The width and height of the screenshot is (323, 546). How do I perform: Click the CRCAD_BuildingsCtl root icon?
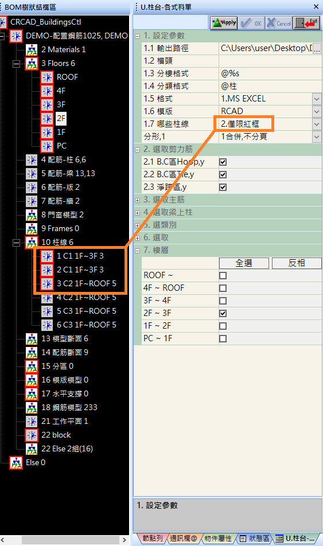pos(3,22)
